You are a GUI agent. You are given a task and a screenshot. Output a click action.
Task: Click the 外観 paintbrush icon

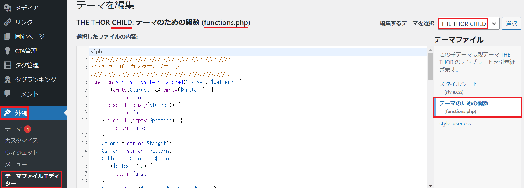pyautogui.click(x=8, y=113)
